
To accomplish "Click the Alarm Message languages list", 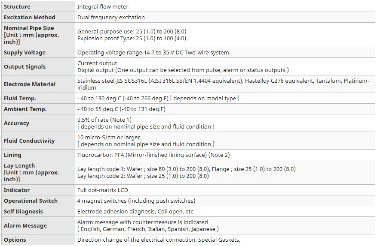I will 148,229.
